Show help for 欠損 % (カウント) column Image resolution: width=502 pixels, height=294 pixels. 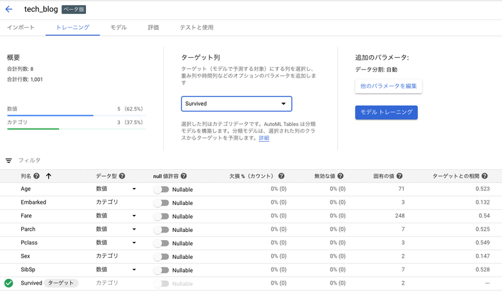[281, 177]
